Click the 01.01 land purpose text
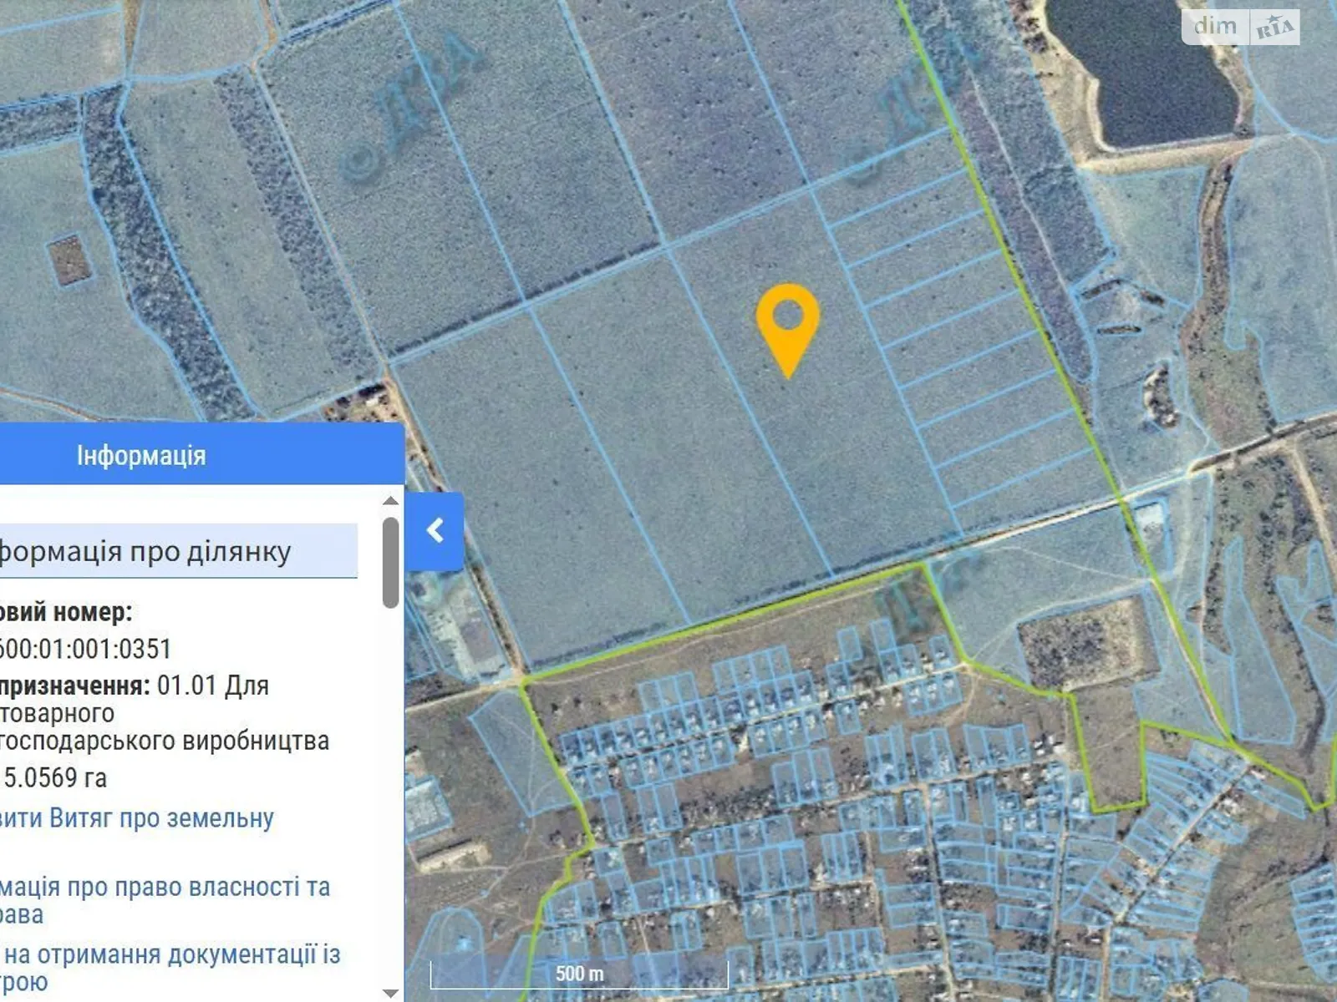The height and width of the screenshot is (1002, 1337). (x=212, y=686)
